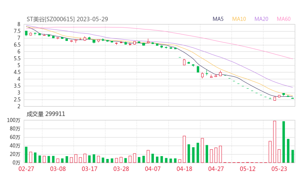Click the 100万 volume axis label
This screenshot has width=299, height=178.
tap(14, 120)
